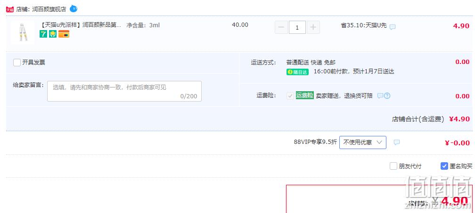Screen dimensions: 475x213
Task: Click the item subtotal 4.90 in product row
Action: 461,26
